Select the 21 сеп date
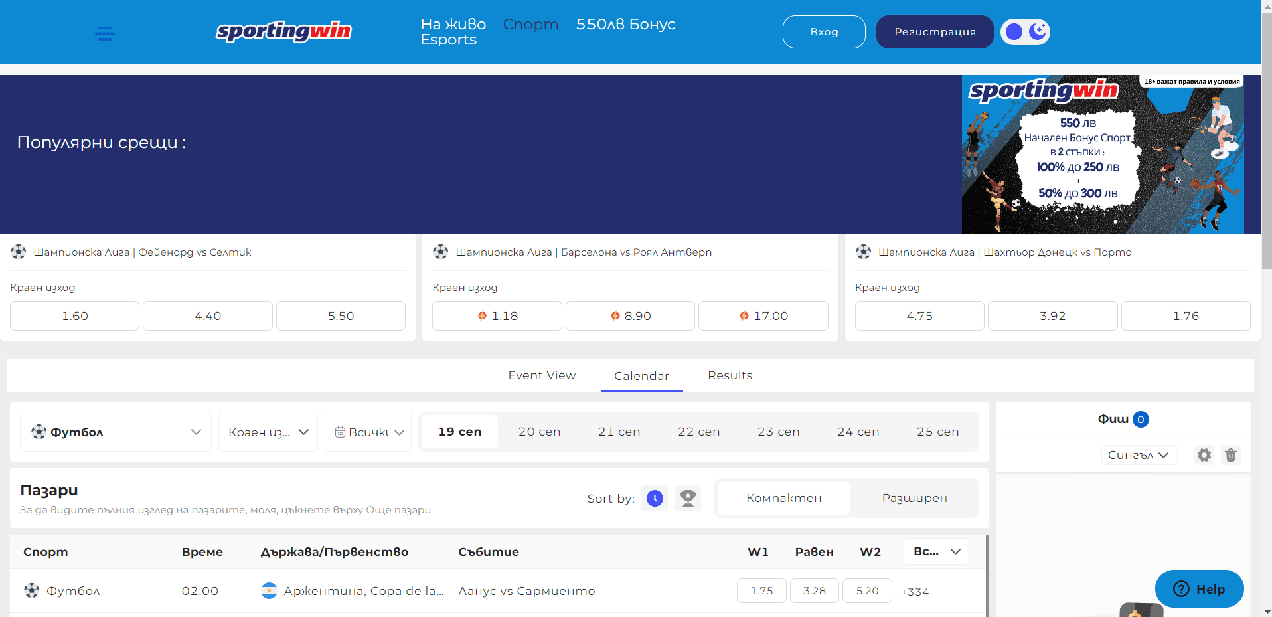This screenshot has height=617, width=1272. 619,432
